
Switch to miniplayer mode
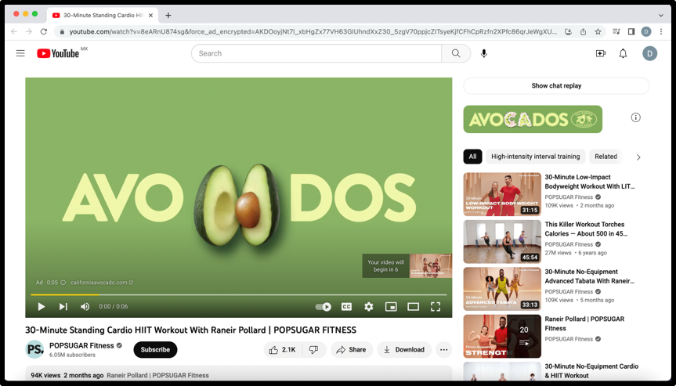pos(391,307)
